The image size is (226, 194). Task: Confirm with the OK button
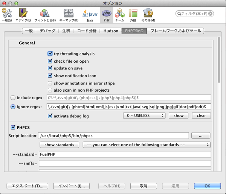pyautogui.click(x=207, y=186)
